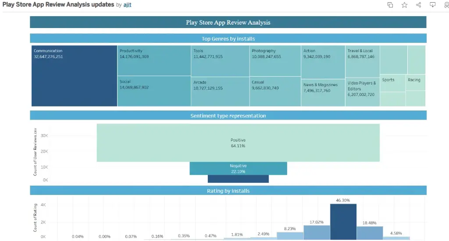Image resolution: width=449 pixels, height=241 pixels.
Task: Click the News & Magazines tile
Action: [323, 93]
